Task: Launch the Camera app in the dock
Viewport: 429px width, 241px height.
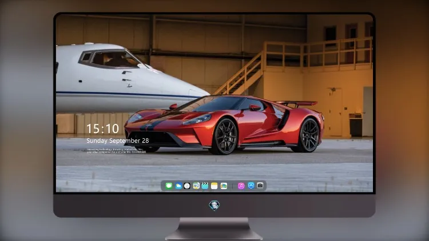Action: [x=260, y=186]
